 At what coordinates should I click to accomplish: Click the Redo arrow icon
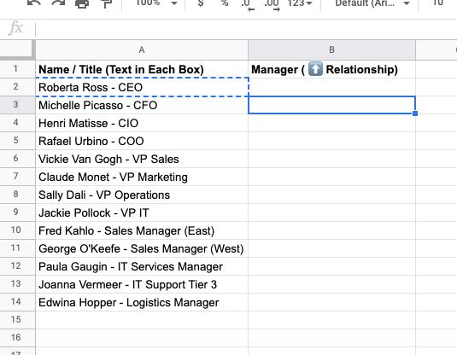(x=58, y=3)
